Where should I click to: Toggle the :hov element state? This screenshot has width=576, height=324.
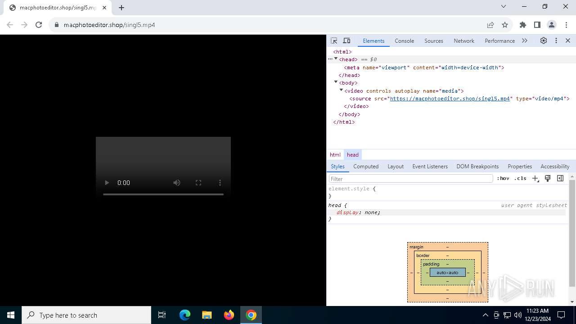pos(503,179)
